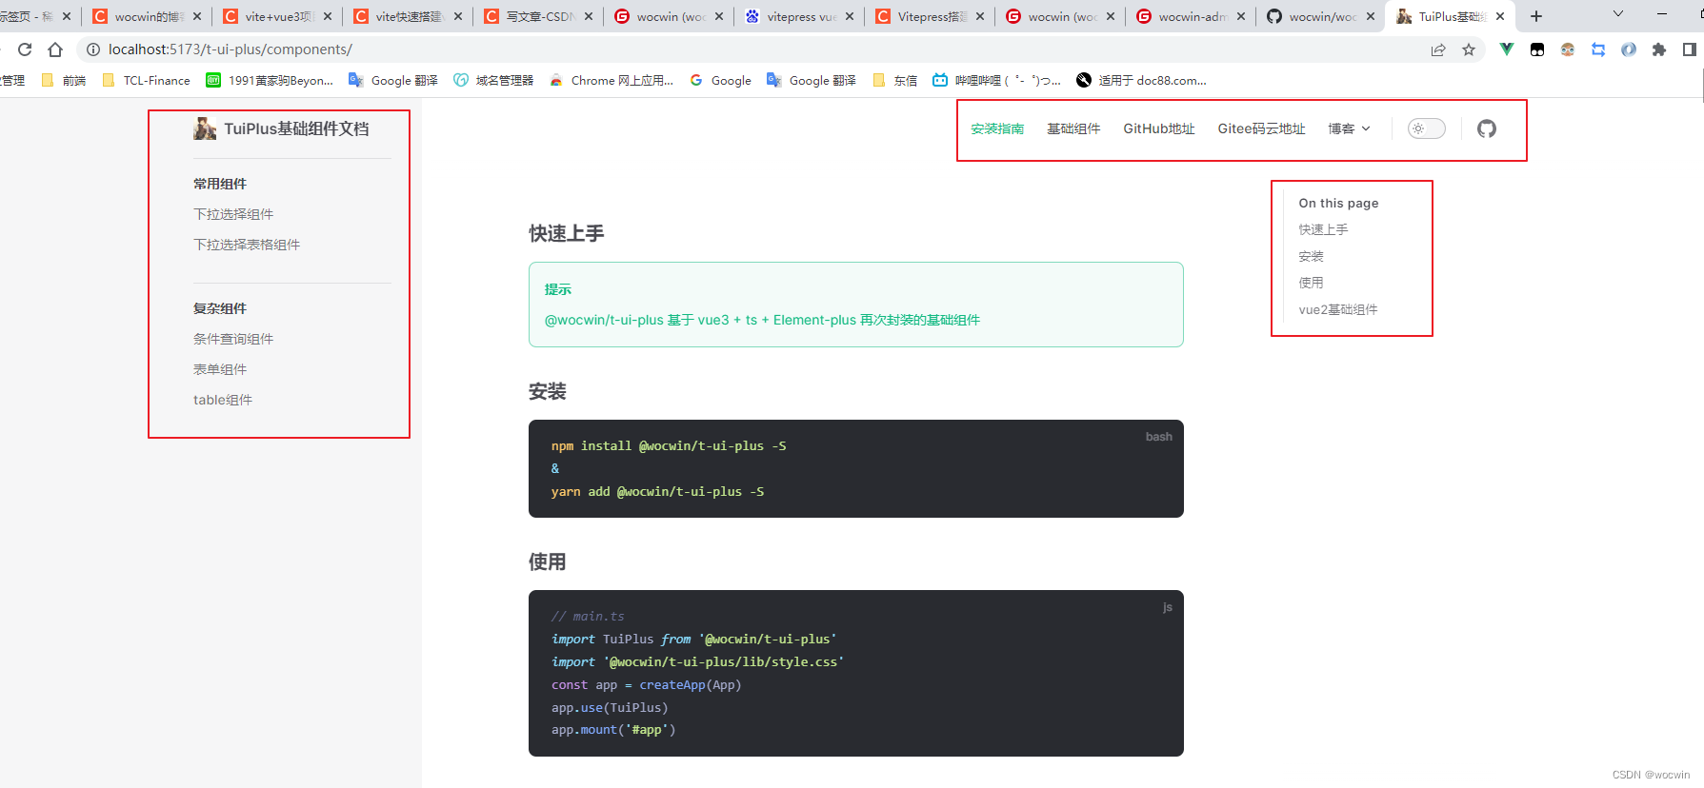1704x788 pixels.
Task: Open 表单组件 in sidebar
Action: 220,369
